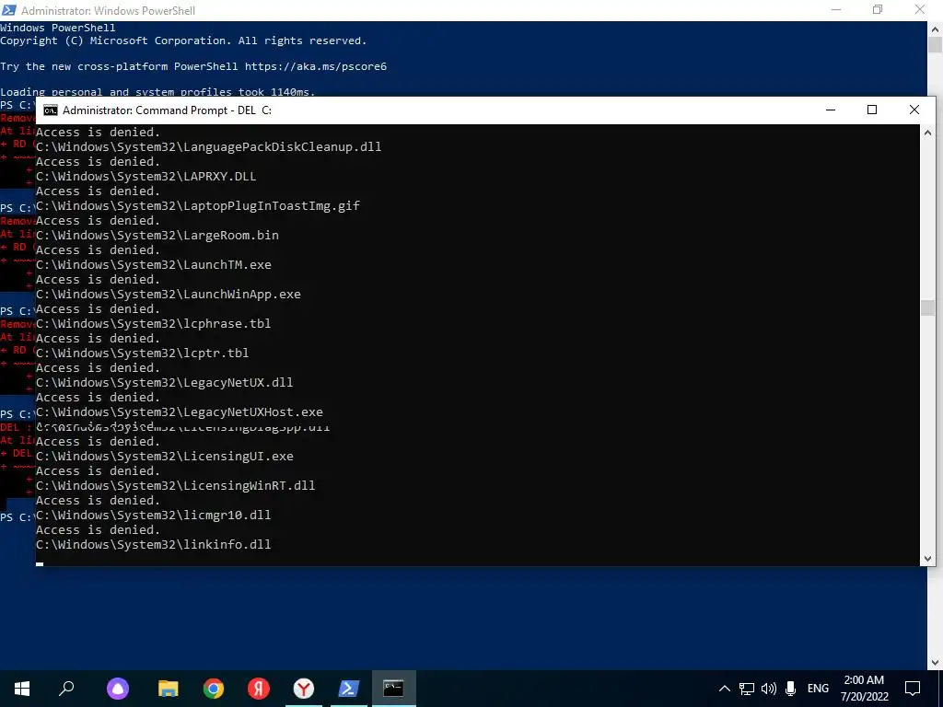This screenshot has width=943, height=707.
Task: Launch Alice assistant purple icon
Action: click(118, 689)
